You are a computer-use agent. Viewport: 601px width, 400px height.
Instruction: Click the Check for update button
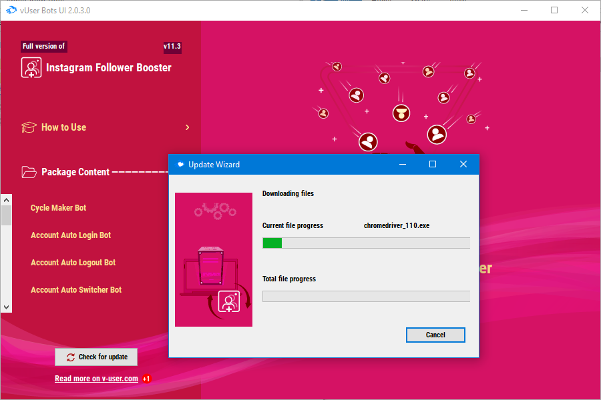click(x=96, y=357)
